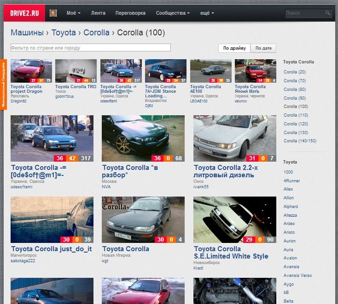This screenshot has width=338, height=304.
Task: Open the 7A>JDM Stance Loading small thumbnail
Action: point(166,71)
